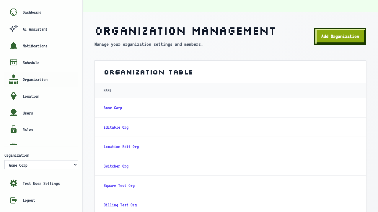Go to Test User Settings menu item
The height and width of the screenshot is (212, 378).
pyautogui.click(x=41, y=183)
